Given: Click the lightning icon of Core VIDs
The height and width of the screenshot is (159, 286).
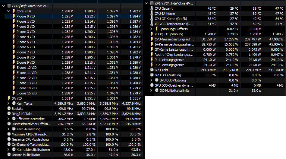Looking at the screenshot, I should (14, 11).
